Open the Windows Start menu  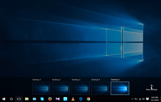click(4, 99)
